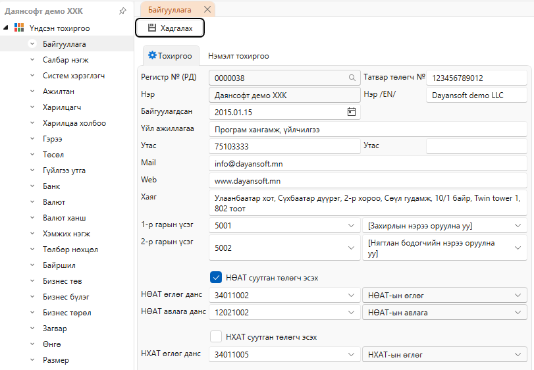Open Өнгө in the sidebar
The width and height of the screenshot is (534, 370).
(52, 344)
